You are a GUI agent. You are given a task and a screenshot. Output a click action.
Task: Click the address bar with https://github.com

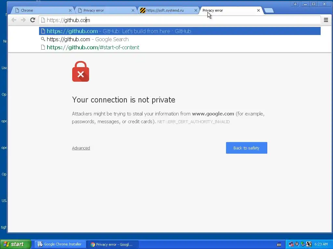click(180, 20)
